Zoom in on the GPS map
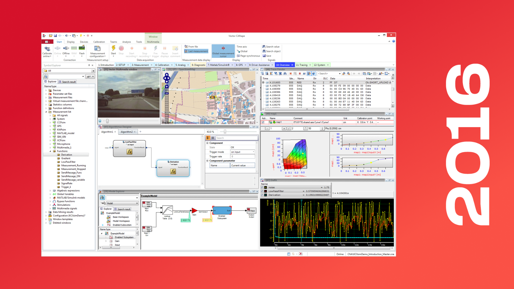The height and width of the screenshot is (289, 514). [167, 86]
